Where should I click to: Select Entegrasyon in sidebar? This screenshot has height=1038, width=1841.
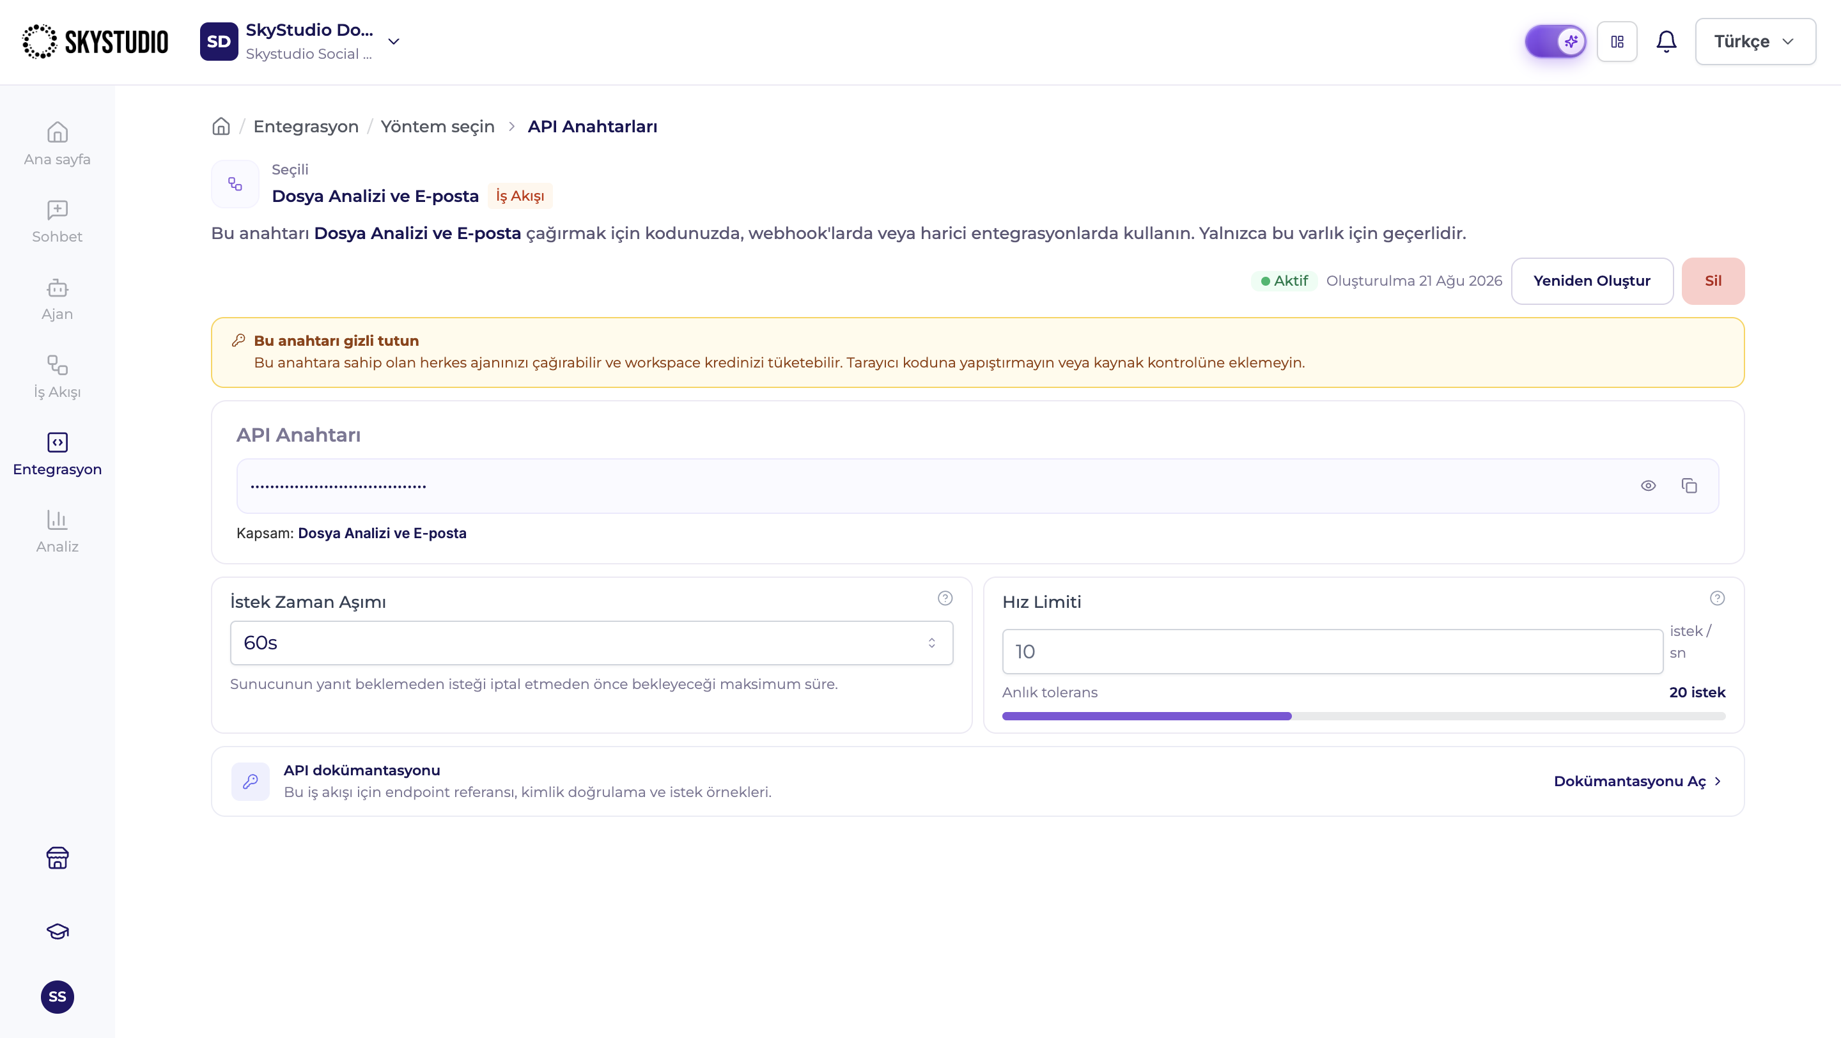[x=57, y=454]
